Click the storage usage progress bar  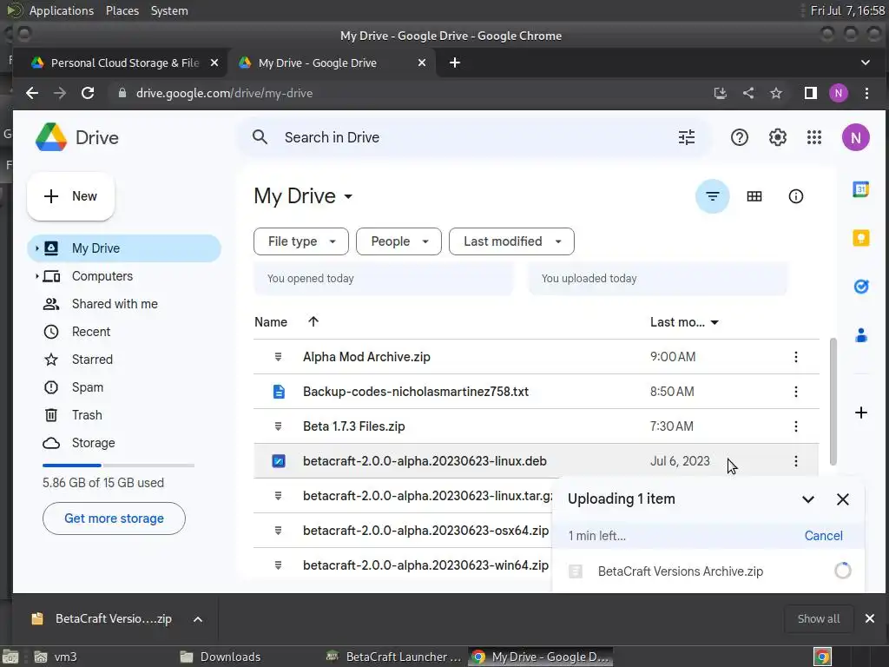coord(118,466)
